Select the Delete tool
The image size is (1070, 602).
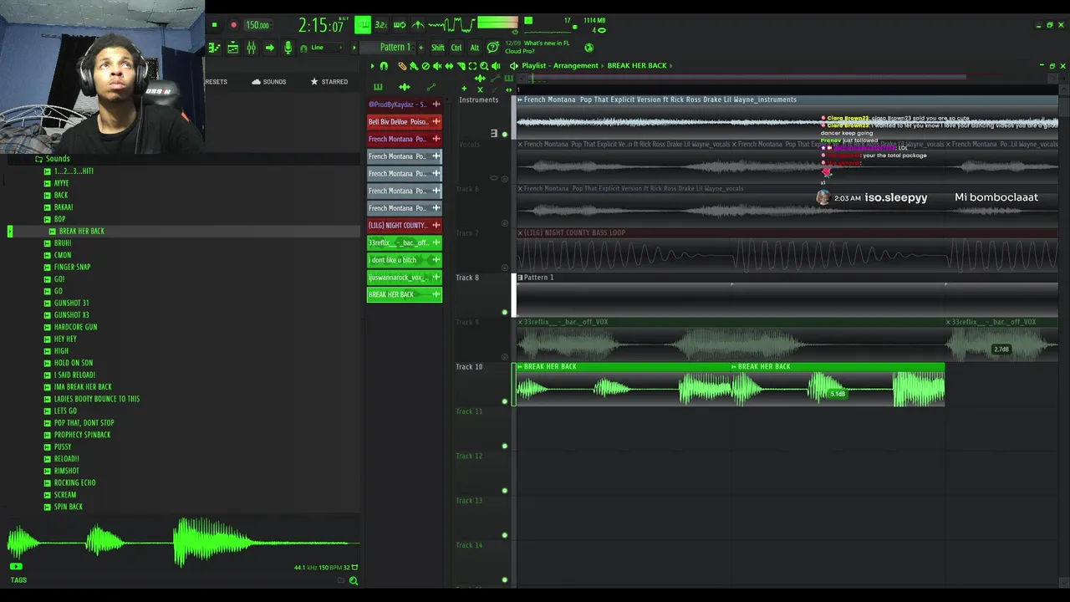(425, 65)
